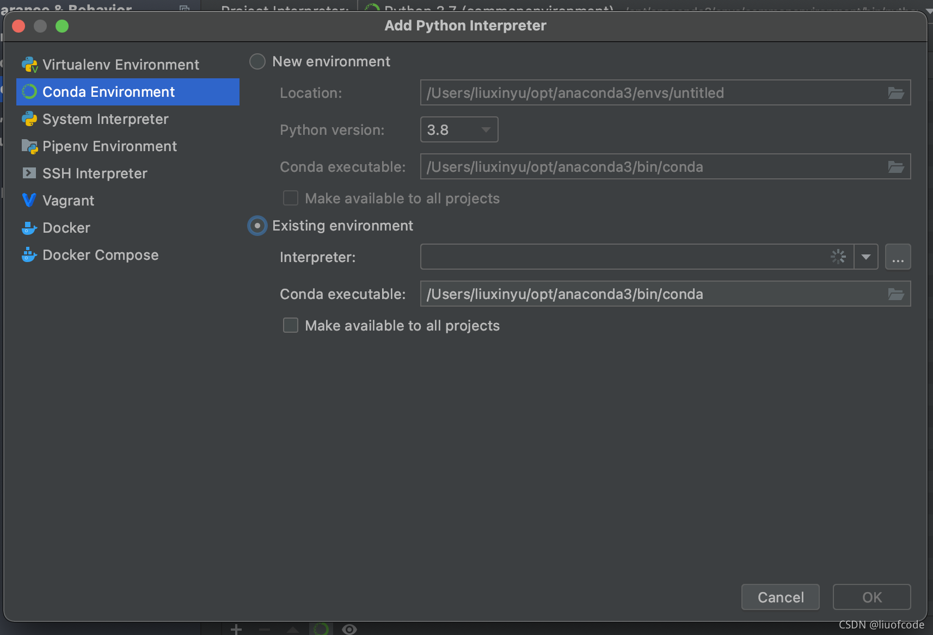Click the green ring icon in background toolbar
The image size is (933, 635).
click(x=321, y=629)
